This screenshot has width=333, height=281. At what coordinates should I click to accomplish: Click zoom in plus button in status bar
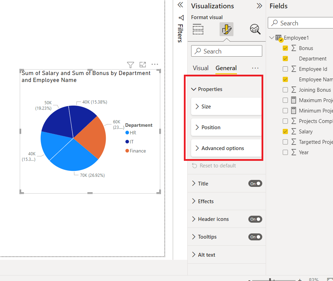[300, 280]
